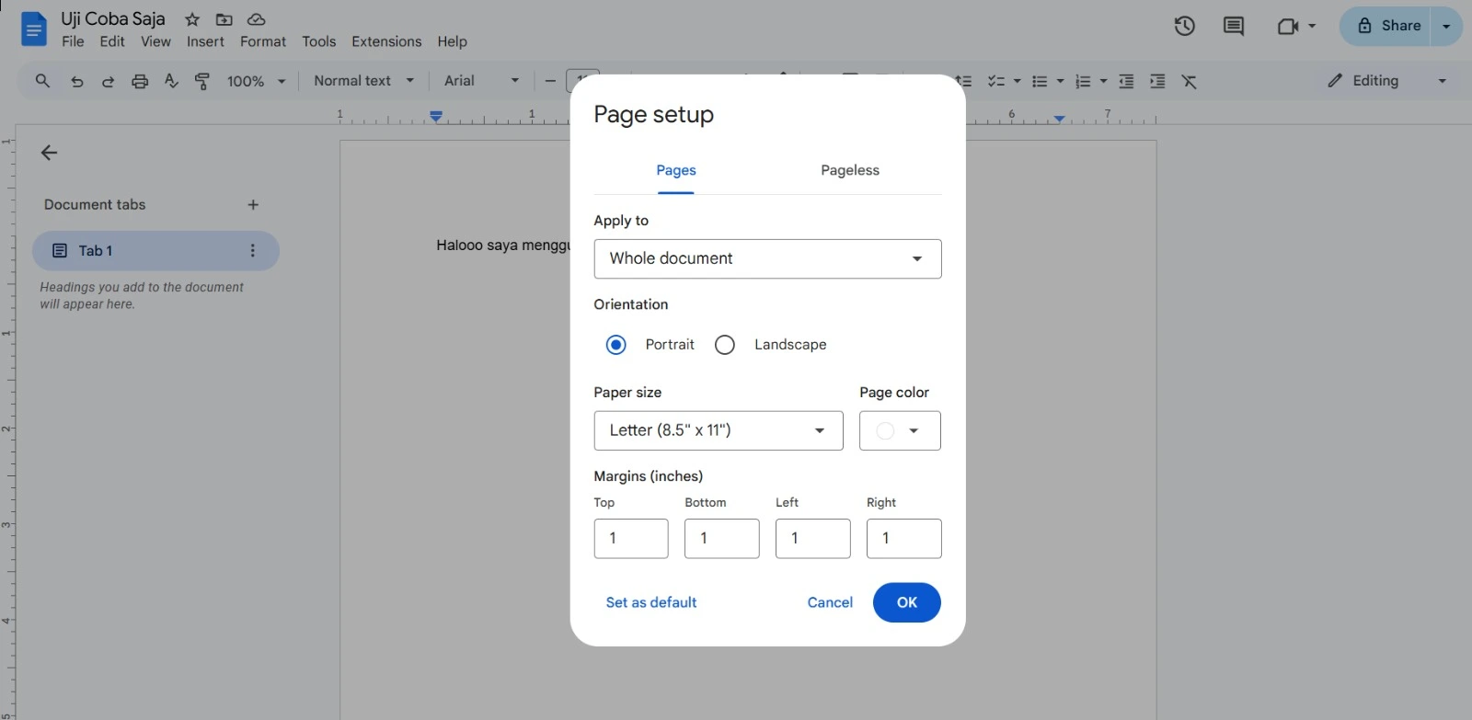
Task: Switch to the Pageless tab
Action: click(x=849, y=170)
